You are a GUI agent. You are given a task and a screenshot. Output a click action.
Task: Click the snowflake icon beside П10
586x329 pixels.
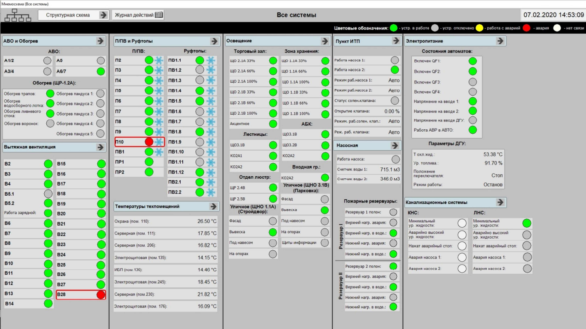click(159, 142)
